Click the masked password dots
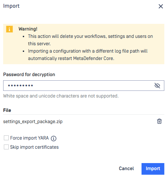Screen dimensions: 165x175 coord(20,86)
